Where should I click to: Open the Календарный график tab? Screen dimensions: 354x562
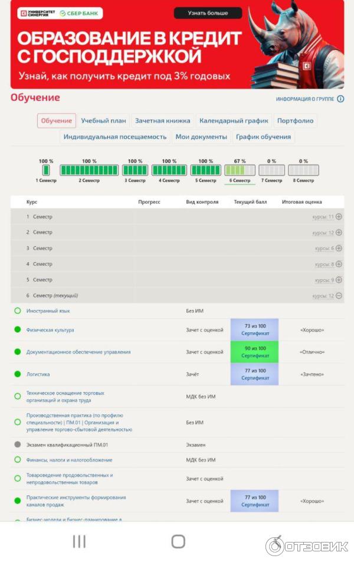pos(234,121)
